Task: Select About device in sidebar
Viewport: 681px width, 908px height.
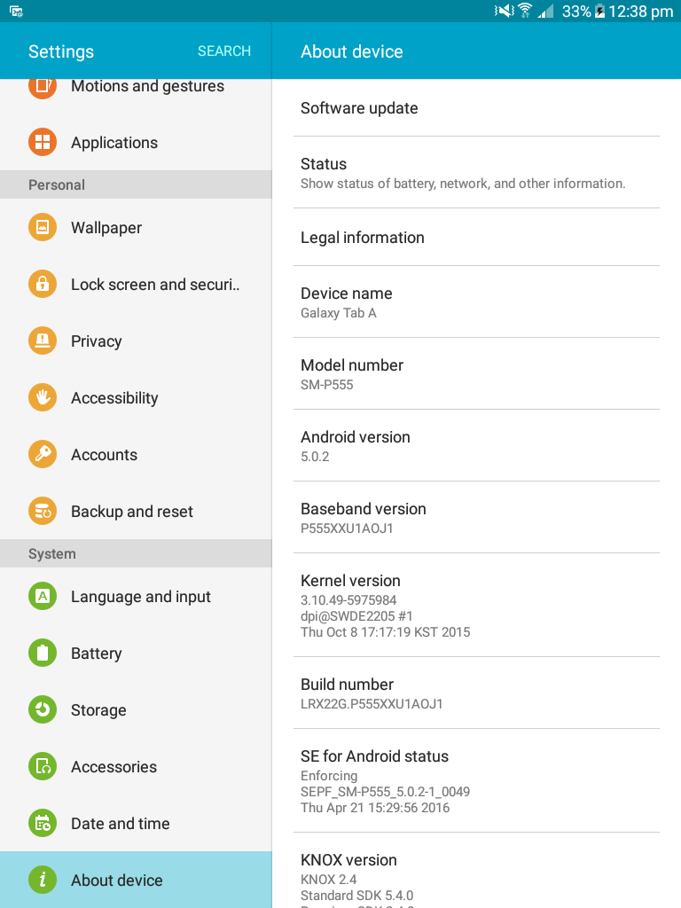Action: (x=116, y=881)
